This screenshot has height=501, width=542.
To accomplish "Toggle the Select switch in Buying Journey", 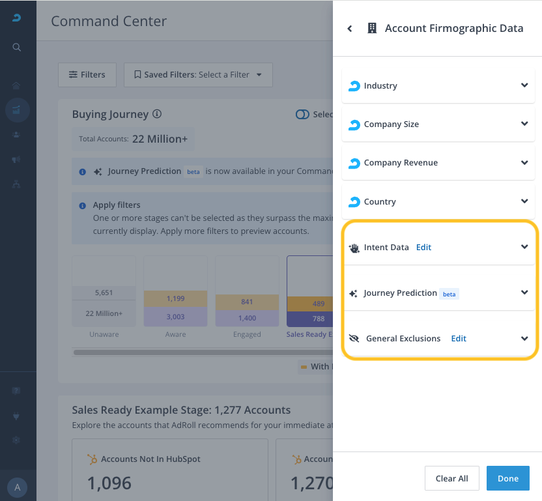I will [302, 114].
